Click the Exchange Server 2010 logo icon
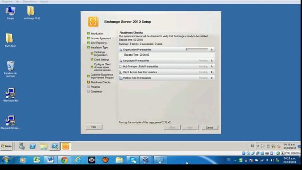The image size is (302, 170). [93, 22]
